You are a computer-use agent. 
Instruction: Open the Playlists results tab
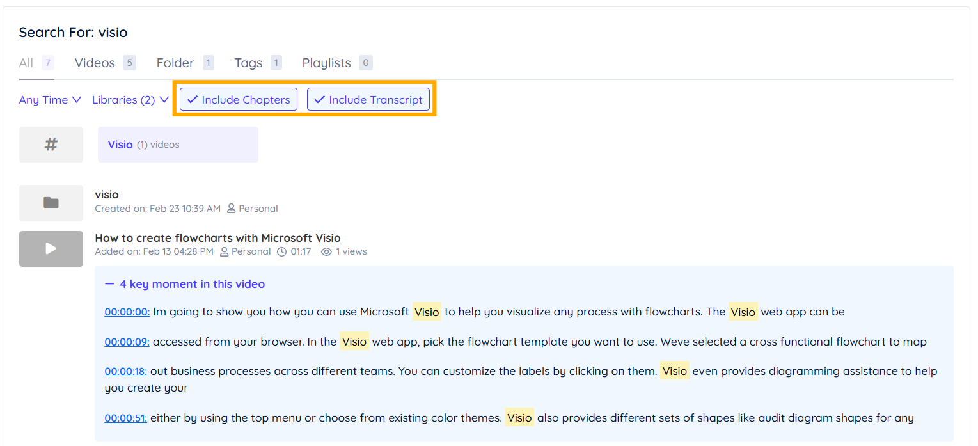point(328,63)
